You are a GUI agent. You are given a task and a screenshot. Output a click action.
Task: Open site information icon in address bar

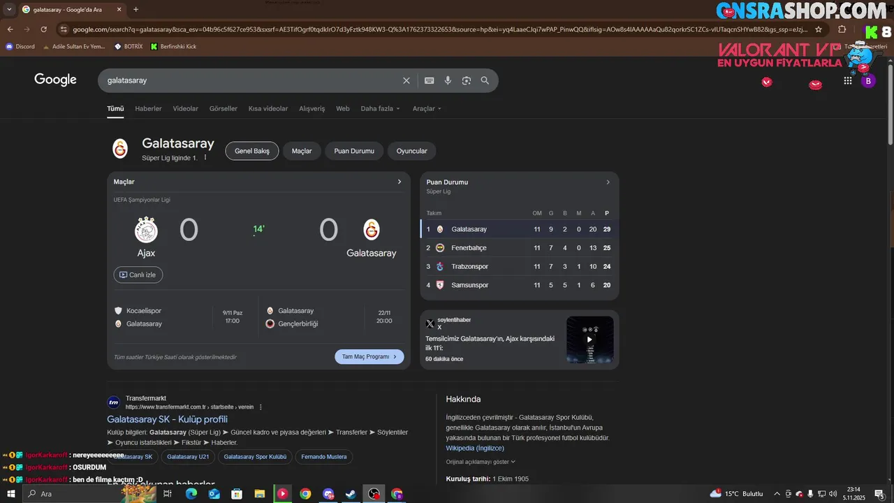(64, 29)
